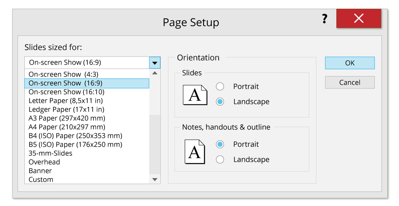Select Portrait for Notes, handouts & outline
The height and width of the screenshot is (206, 399).
(x=220, y=144)
